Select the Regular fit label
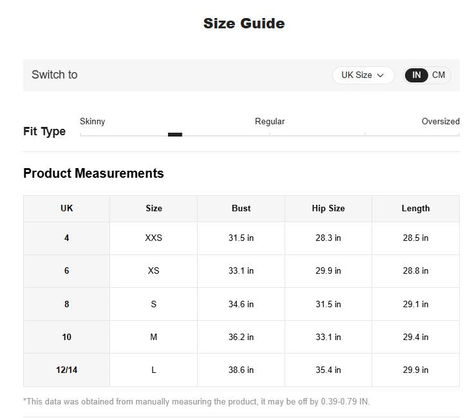The image size is (472, 418). [x=270, y=122]
